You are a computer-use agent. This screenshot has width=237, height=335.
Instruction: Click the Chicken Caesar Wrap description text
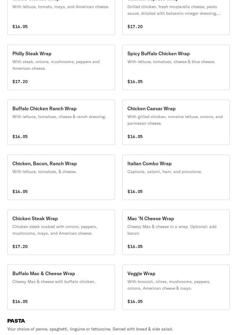pyautogui.click(x=175, y=120)
